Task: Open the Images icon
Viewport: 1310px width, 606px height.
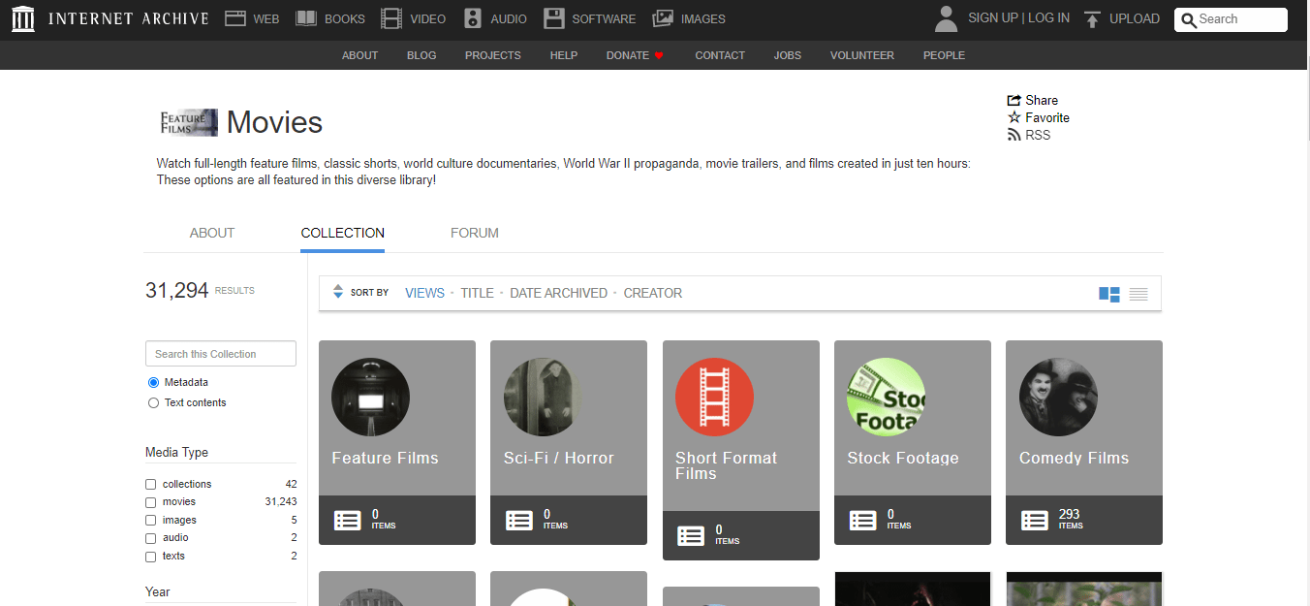Action: pyautogui.click(x=663, y=18)
